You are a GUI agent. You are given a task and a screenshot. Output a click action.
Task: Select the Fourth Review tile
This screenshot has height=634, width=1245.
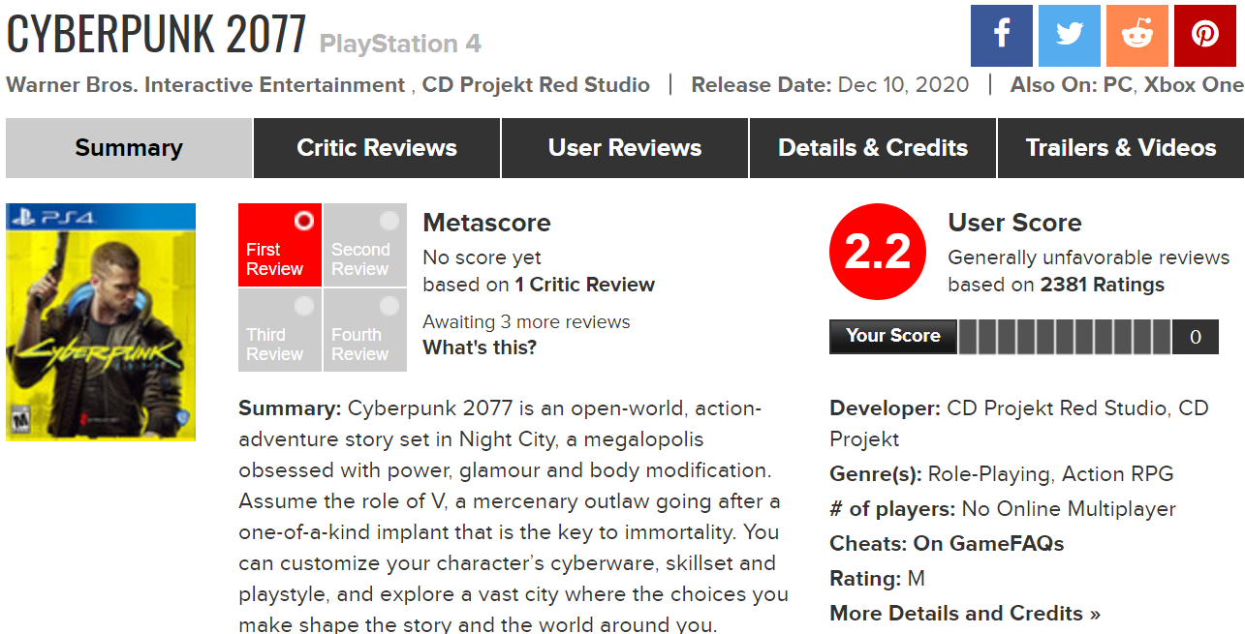pos(365,330)
